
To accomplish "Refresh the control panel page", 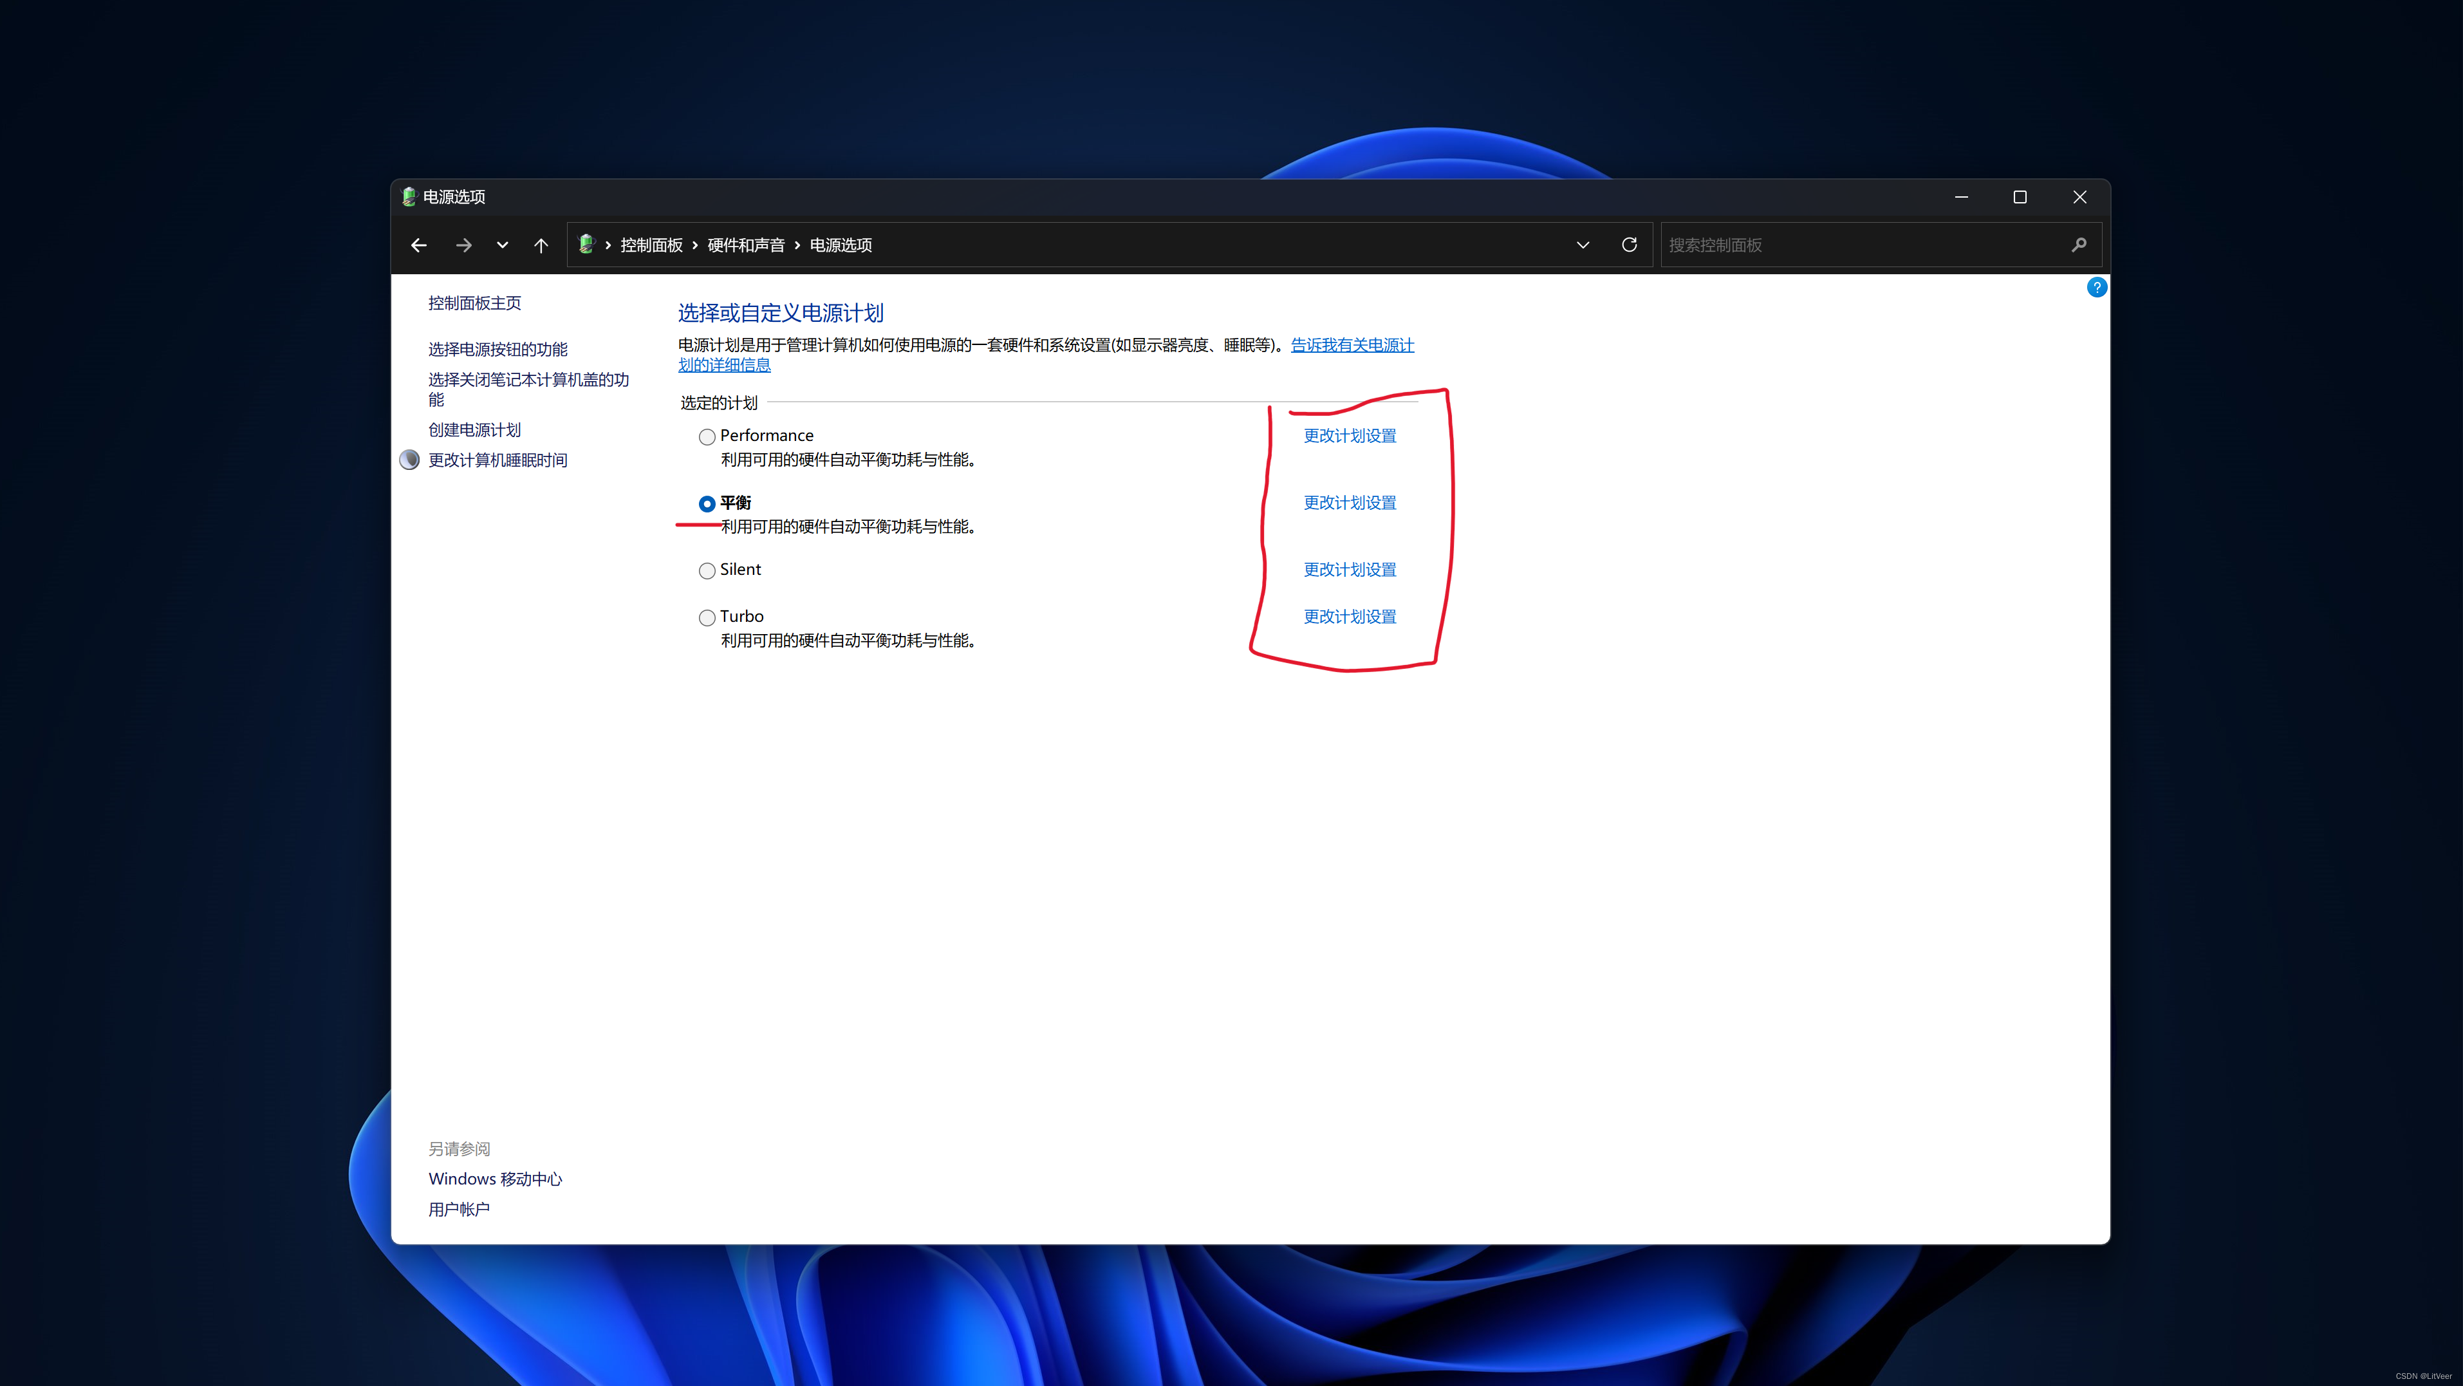I will (x=1630, y=245).
